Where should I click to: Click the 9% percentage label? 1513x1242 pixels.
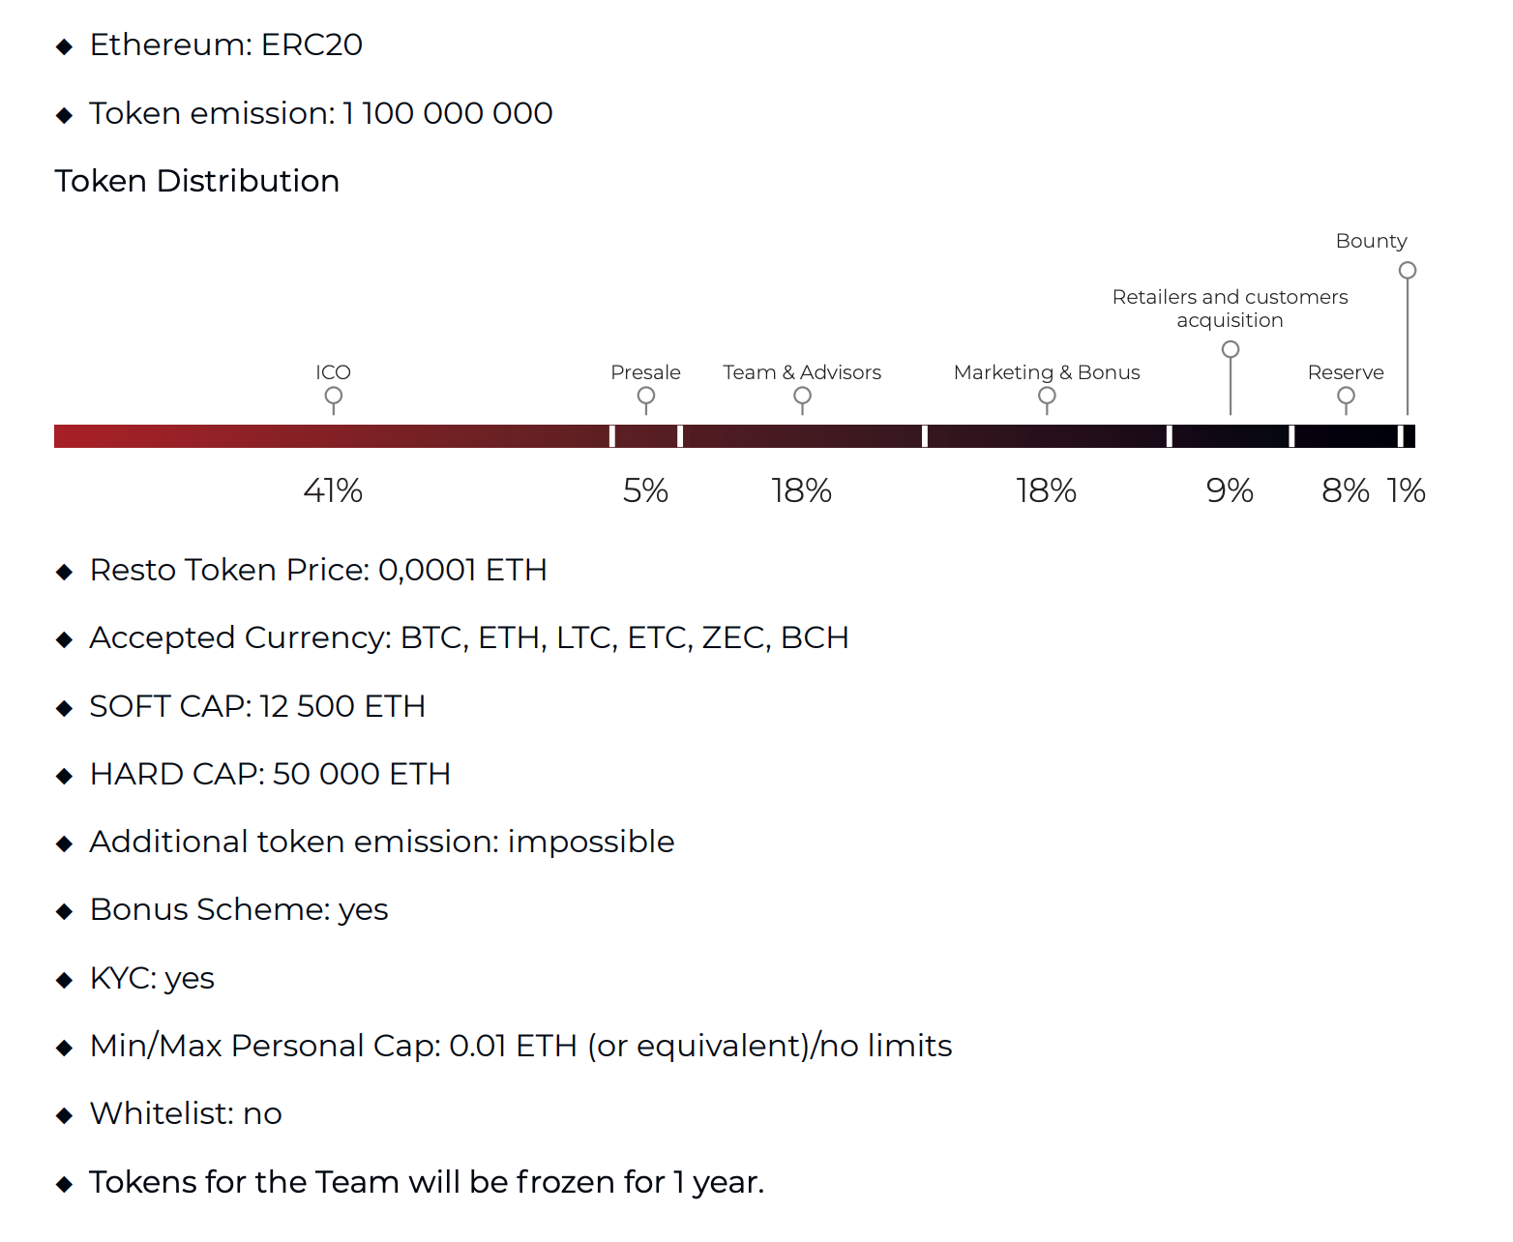click(x=1230, y=491)
